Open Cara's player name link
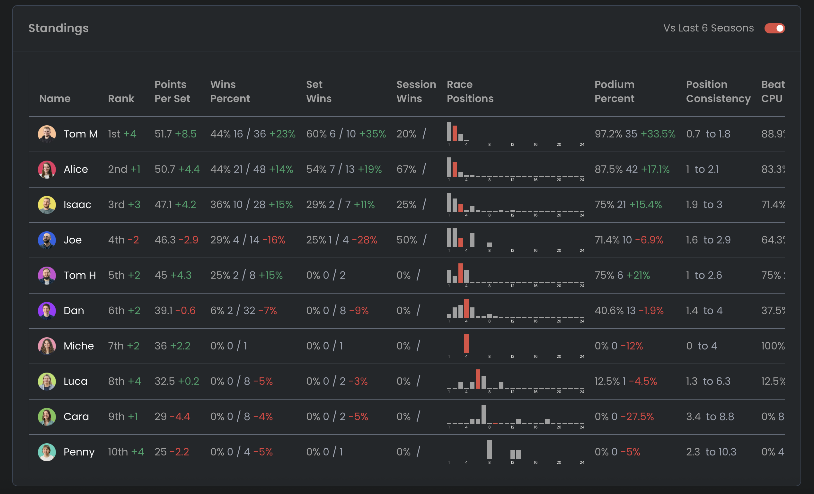Viewport: 814px width, 494px height. pos(76,417)
